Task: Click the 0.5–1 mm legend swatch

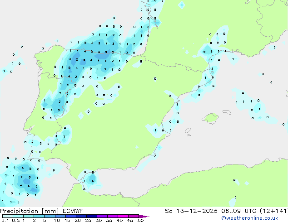Action: click(x=18, y=216)
